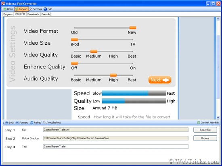Viewport: 222px width, 166px height.
Task: Click scrollbar down arrow
Action: 218,118
